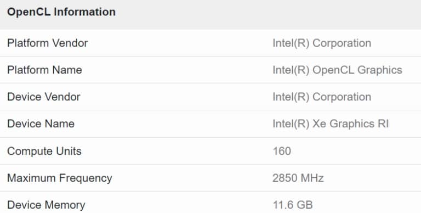Click the Intel(R) Corporation platform vendor value
Screen dimensions: 421x213
322,43
